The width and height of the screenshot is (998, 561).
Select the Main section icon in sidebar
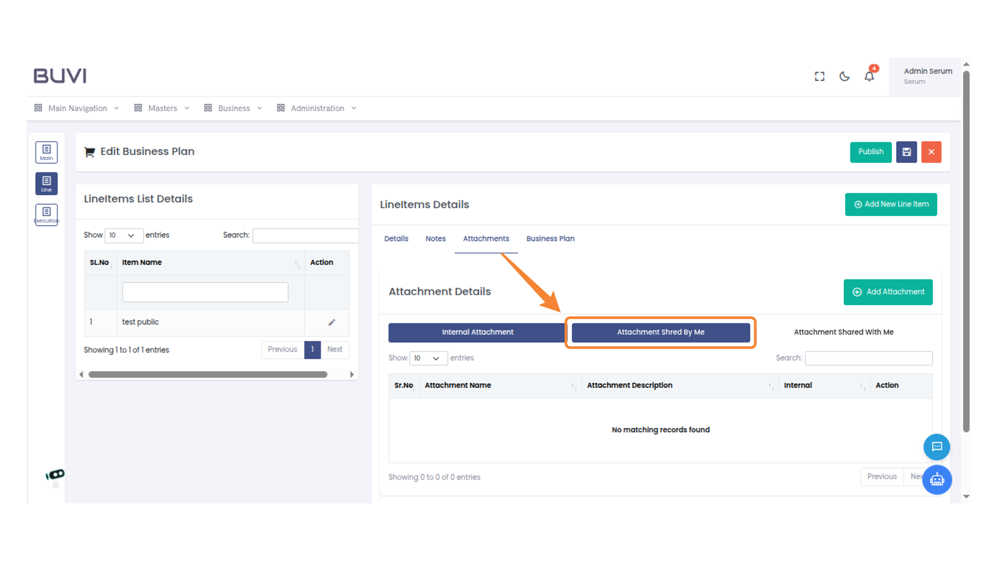[x=46, y=152]
